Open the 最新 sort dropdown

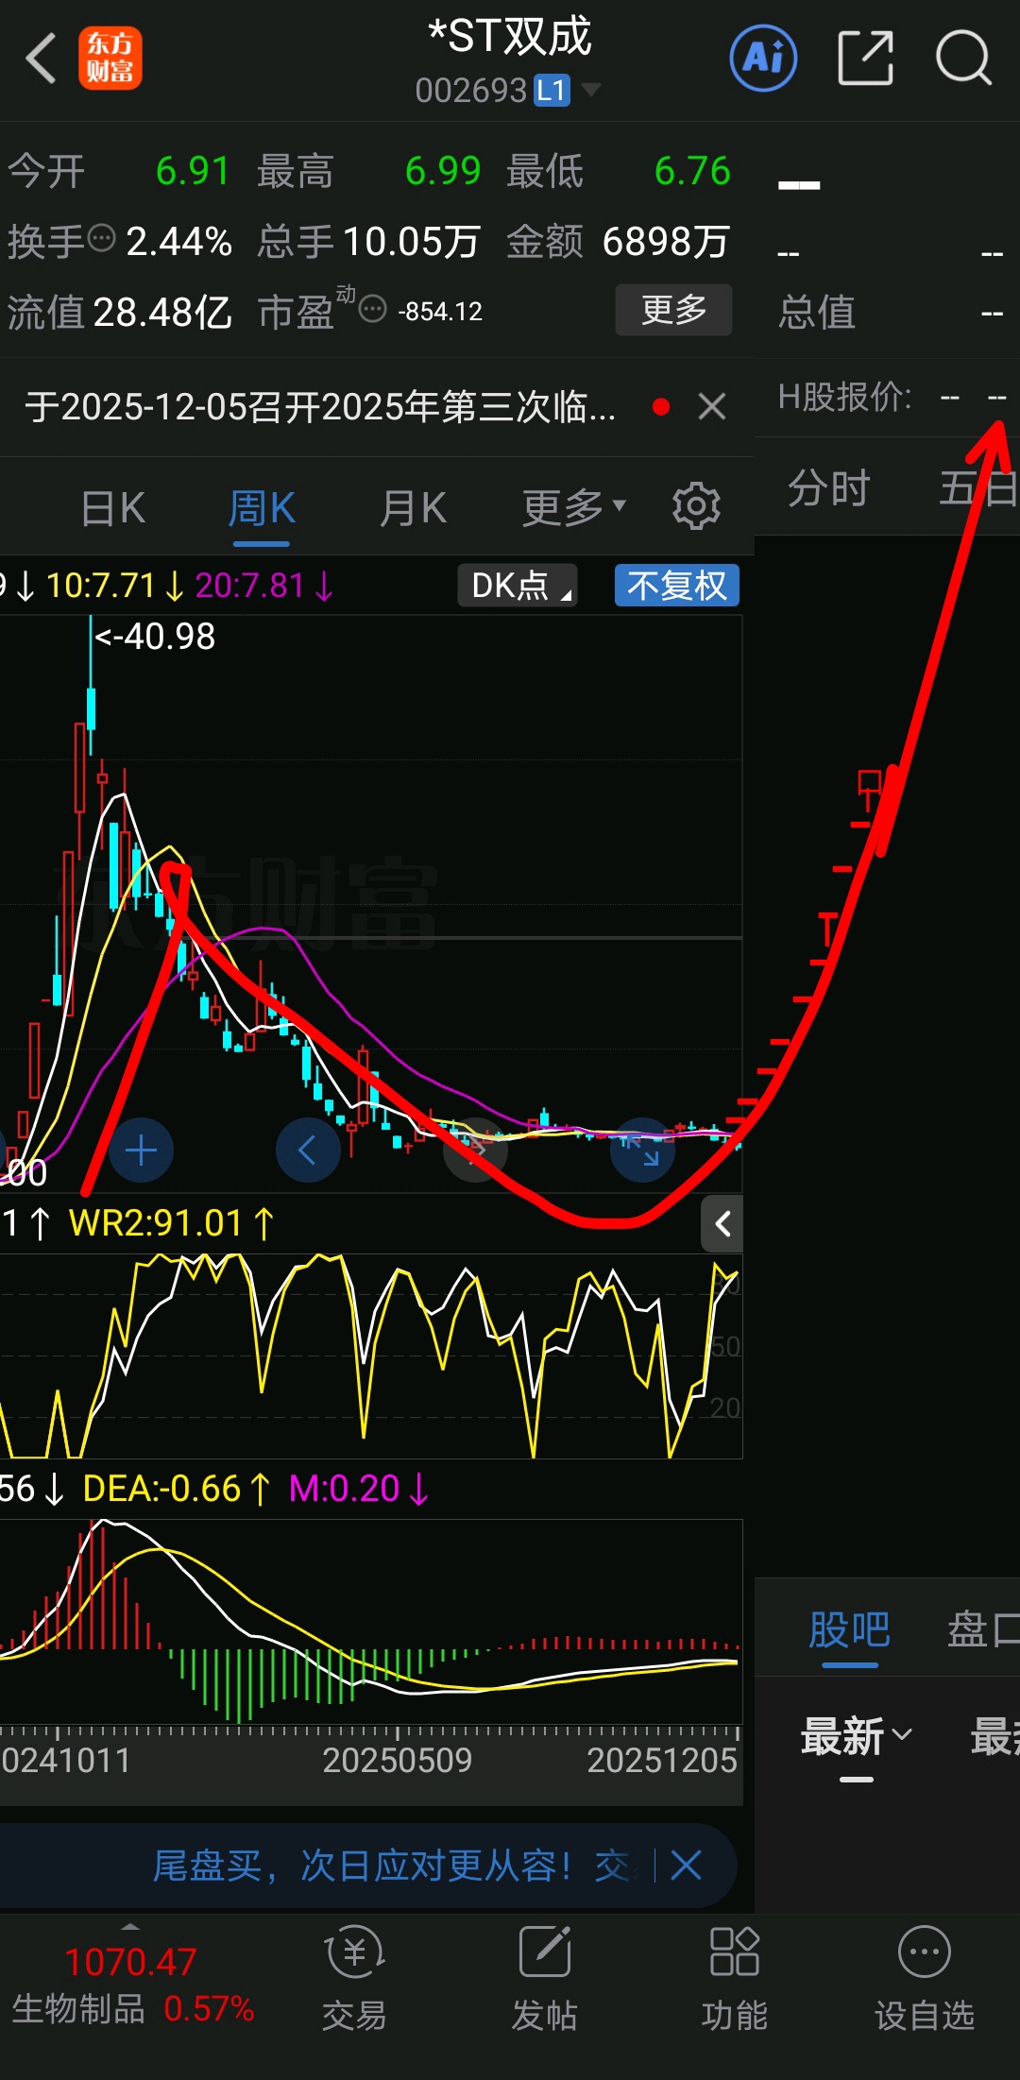pyautogui.click(x=857, y=1736)
